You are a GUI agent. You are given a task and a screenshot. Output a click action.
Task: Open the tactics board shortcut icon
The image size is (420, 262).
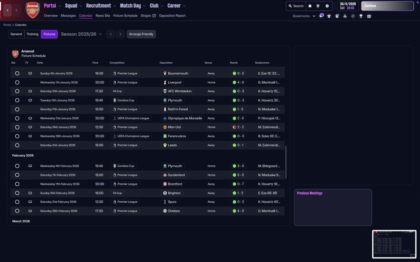point(337,16)
